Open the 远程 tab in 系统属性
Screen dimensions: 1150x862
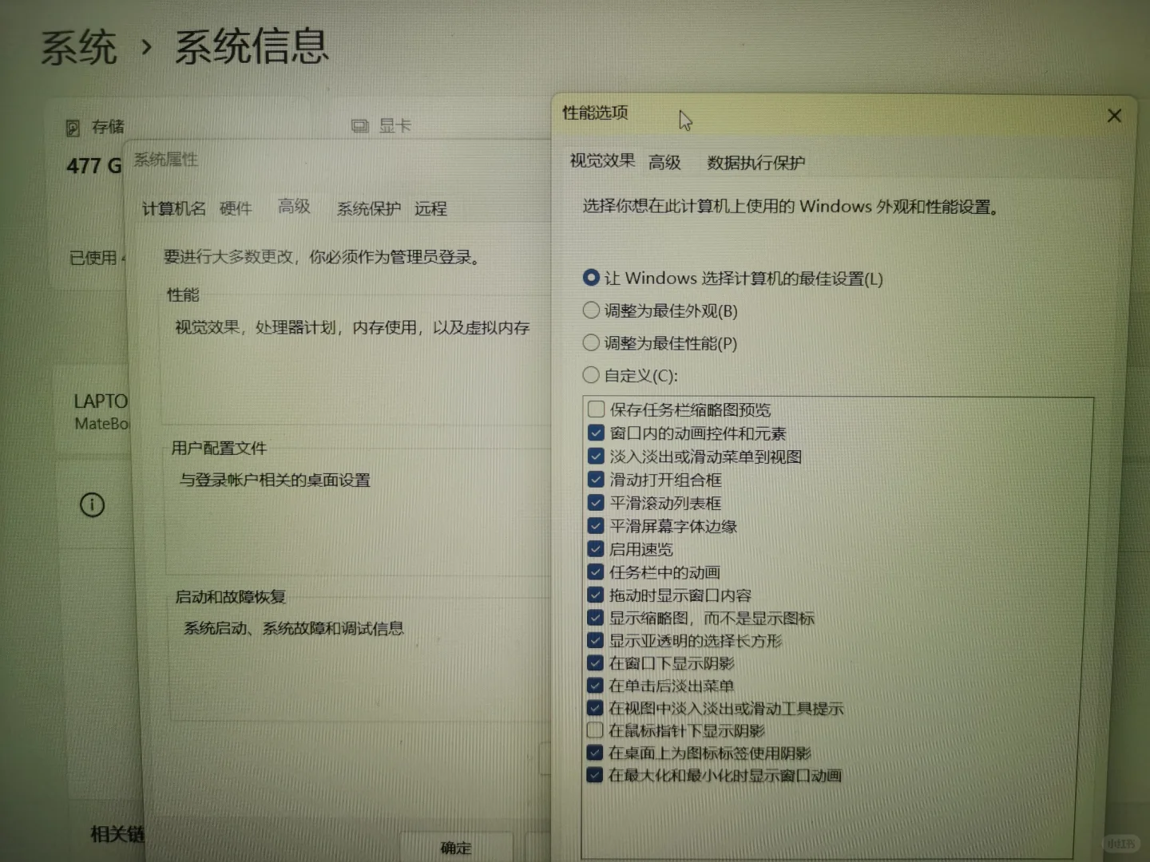430,208
